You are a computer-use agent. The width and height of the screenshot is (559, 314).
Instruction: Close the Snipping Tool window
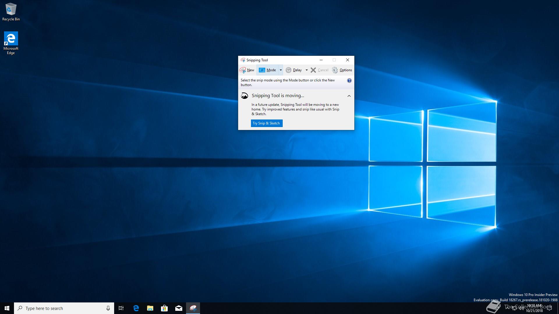[x=348, y=60]
